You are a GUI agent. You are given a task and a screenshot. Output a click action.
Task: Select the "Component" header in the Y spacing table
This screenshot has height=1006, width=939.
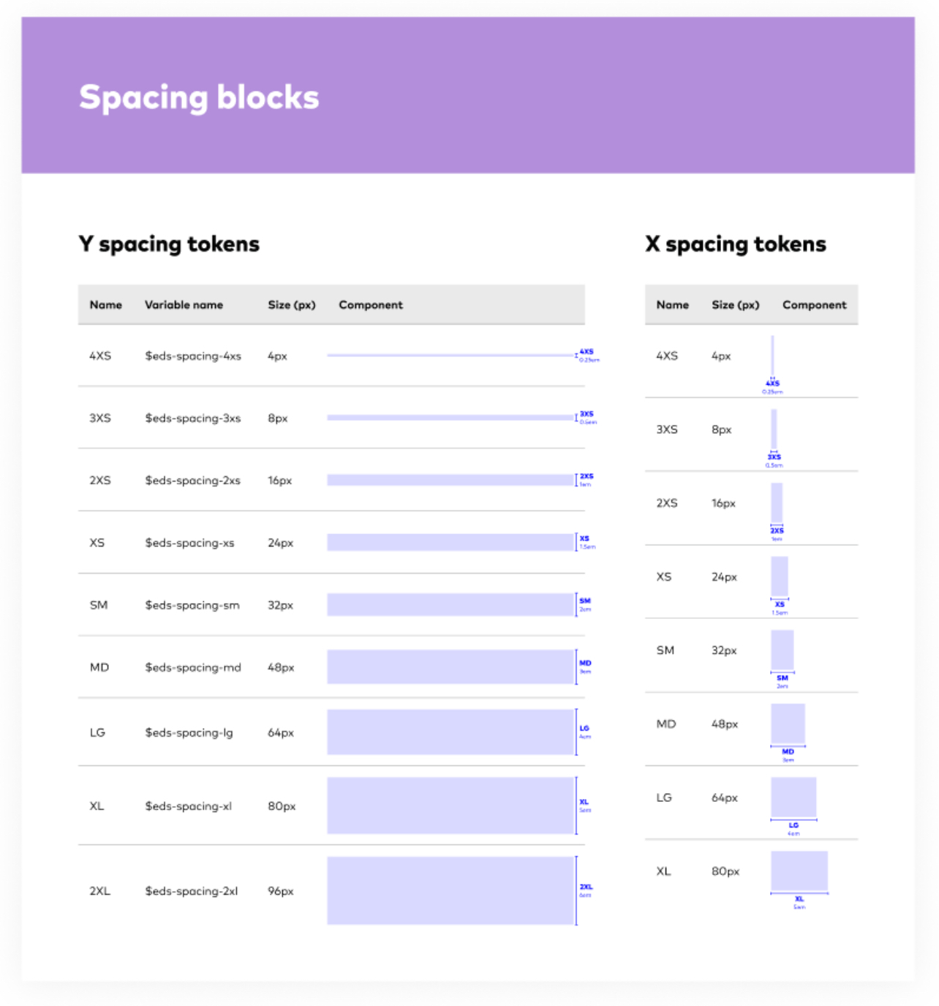(x=371, y=305)
